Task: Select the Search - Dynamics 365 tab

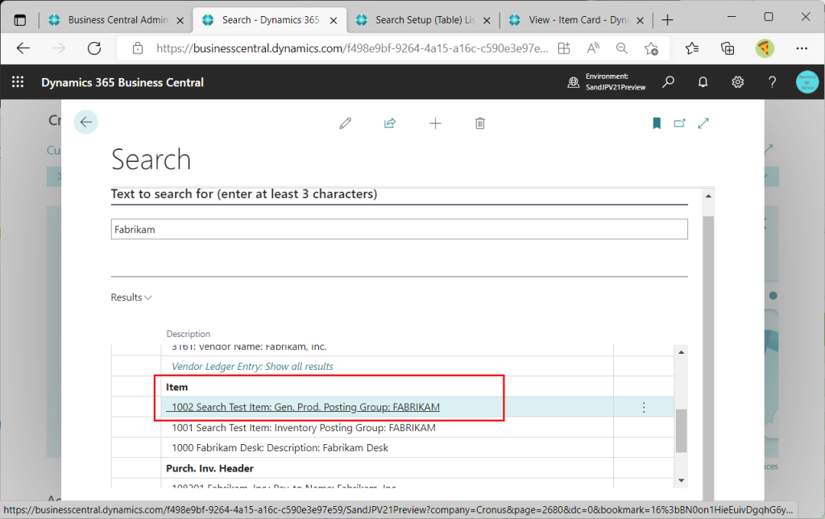Action: [x=271, y=20]
